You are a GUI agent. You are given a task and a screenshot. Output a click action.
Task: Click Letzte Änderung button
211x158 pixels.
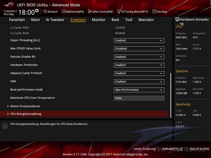pos(145,149)
